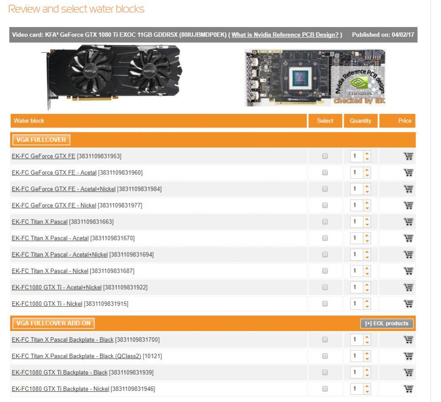Check Titan X Pascal Backplate - Black [3831109831700]
Viewport: 441px width, 402px height.
[325, 339]
